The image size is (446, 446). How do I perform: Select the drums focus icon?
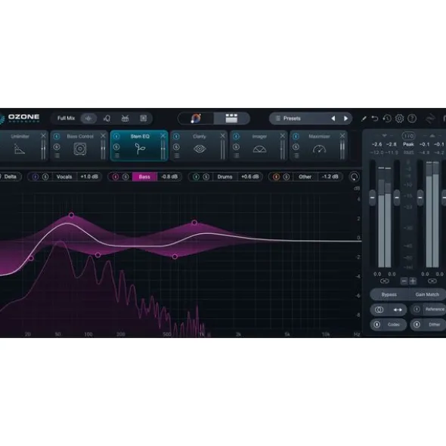pos(125,118)
